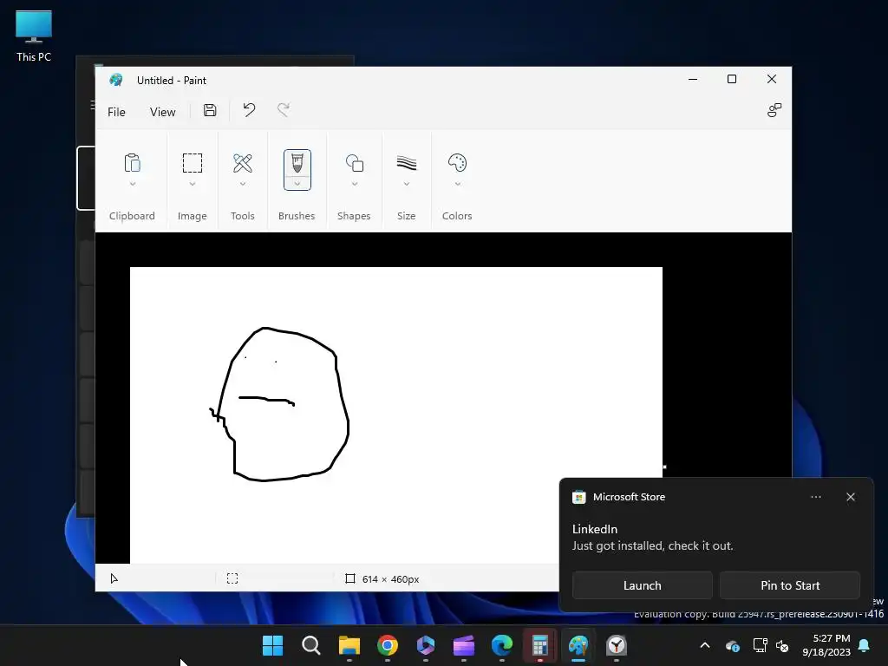The height and width of the screenshot is (666, 888).
Task: Click the OneDrive cloud tray icon
Action: 733,645
